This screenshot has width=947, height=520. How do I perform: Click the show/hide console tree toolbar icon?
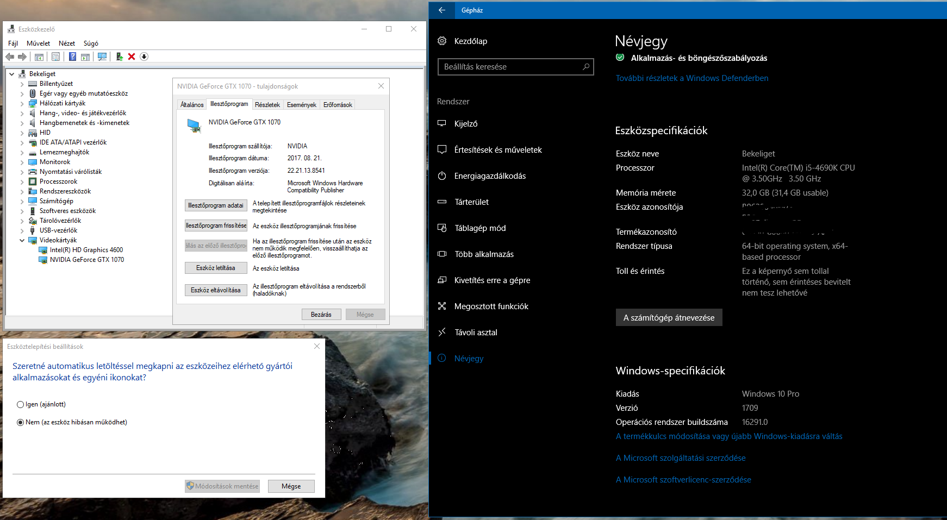coord(39,57)
